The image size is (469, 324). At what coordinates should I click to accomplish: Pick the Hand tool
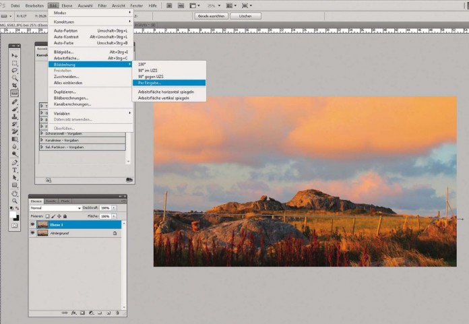coord(15,193)
